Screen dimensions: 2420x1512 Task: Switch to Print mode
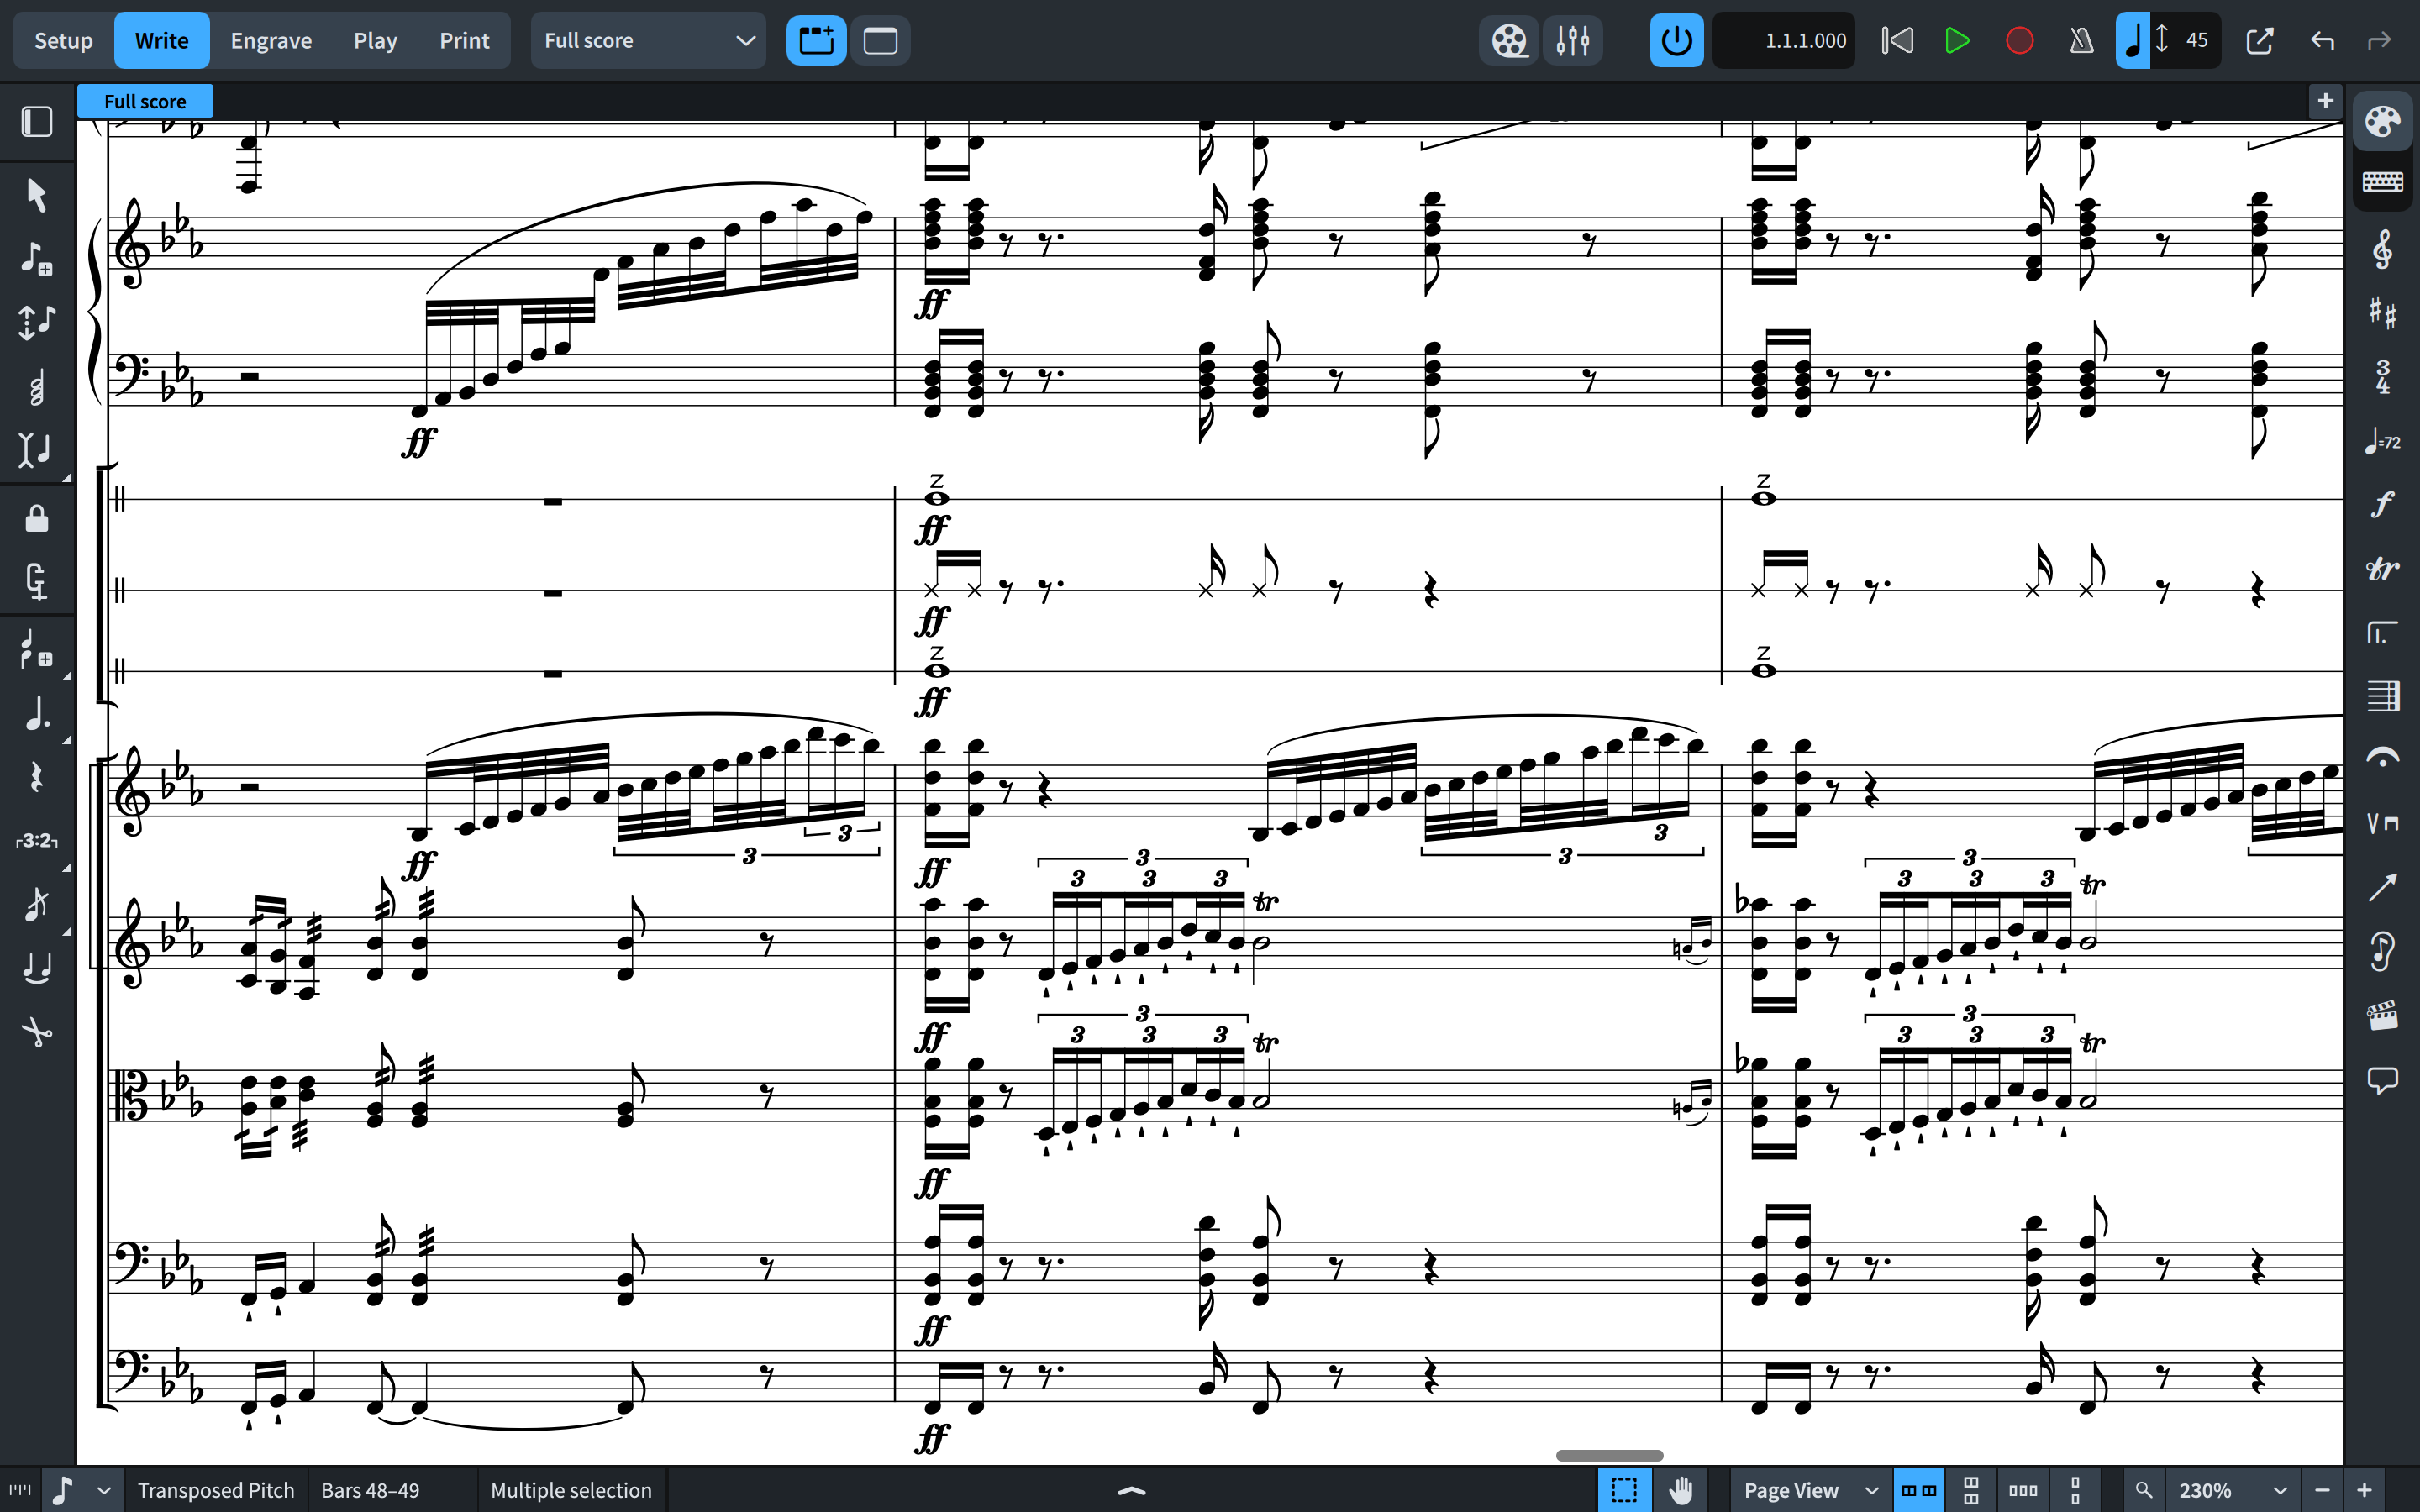pyautogui.click(x=464, y=41)
